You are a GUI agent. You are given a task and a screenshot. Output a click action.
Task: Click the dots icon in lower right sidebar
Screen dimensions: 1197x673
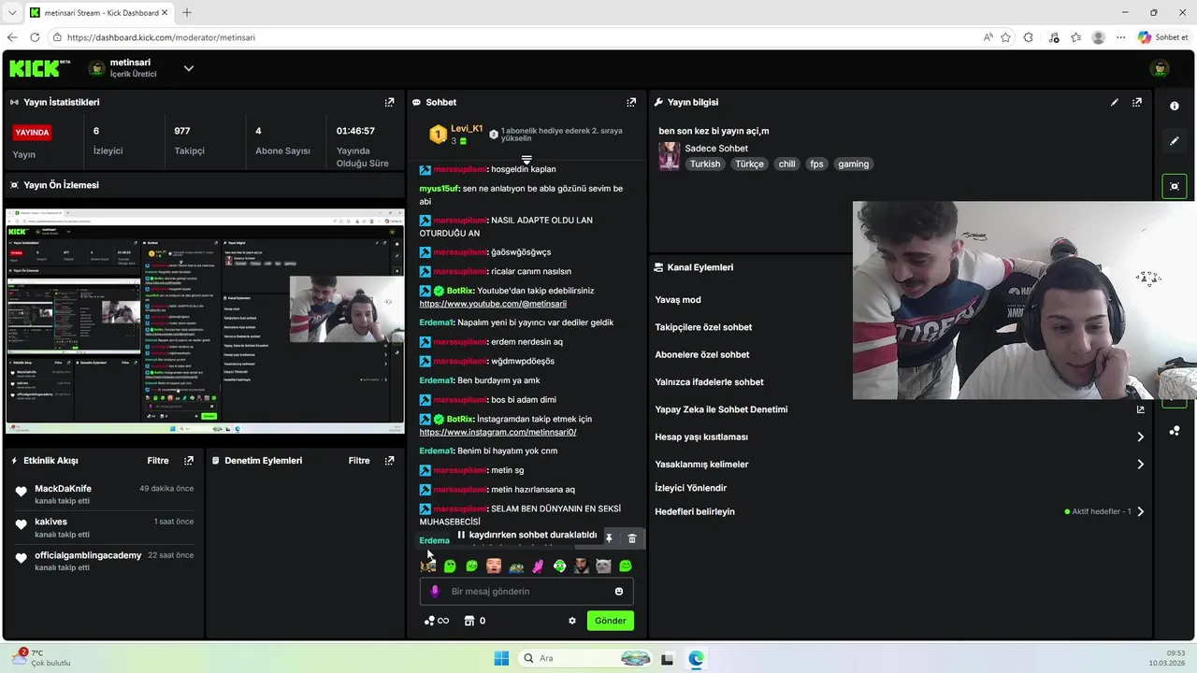point(1175,431)
